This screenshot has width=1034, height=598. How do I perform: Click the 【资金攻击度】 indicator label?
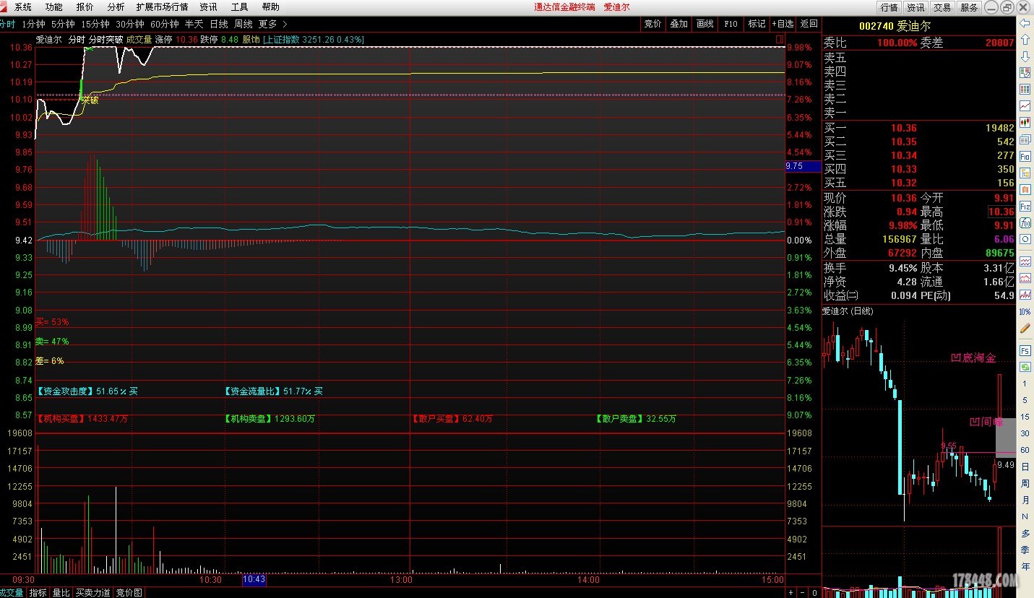pos(65,391)
